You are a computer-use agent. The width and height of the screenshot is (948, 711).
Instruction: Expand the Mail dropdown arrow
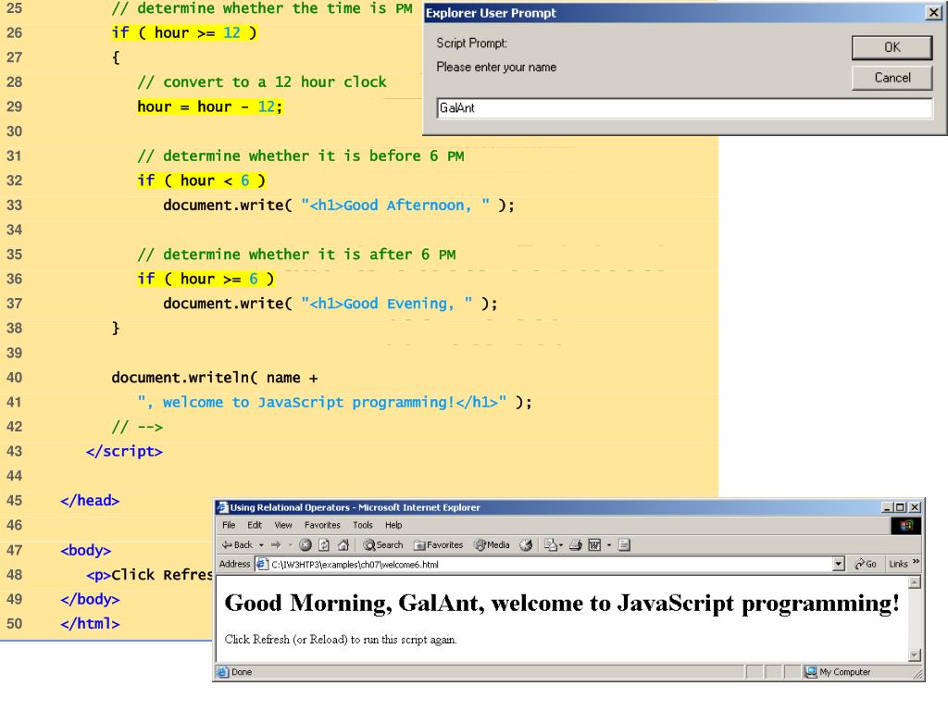561,544
